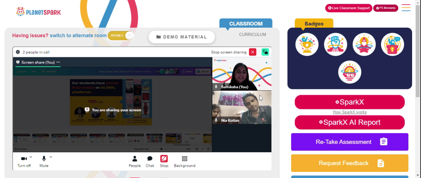Click red X to stop screen sharing
The image size is (421, 178).
(x=253, y=52)
